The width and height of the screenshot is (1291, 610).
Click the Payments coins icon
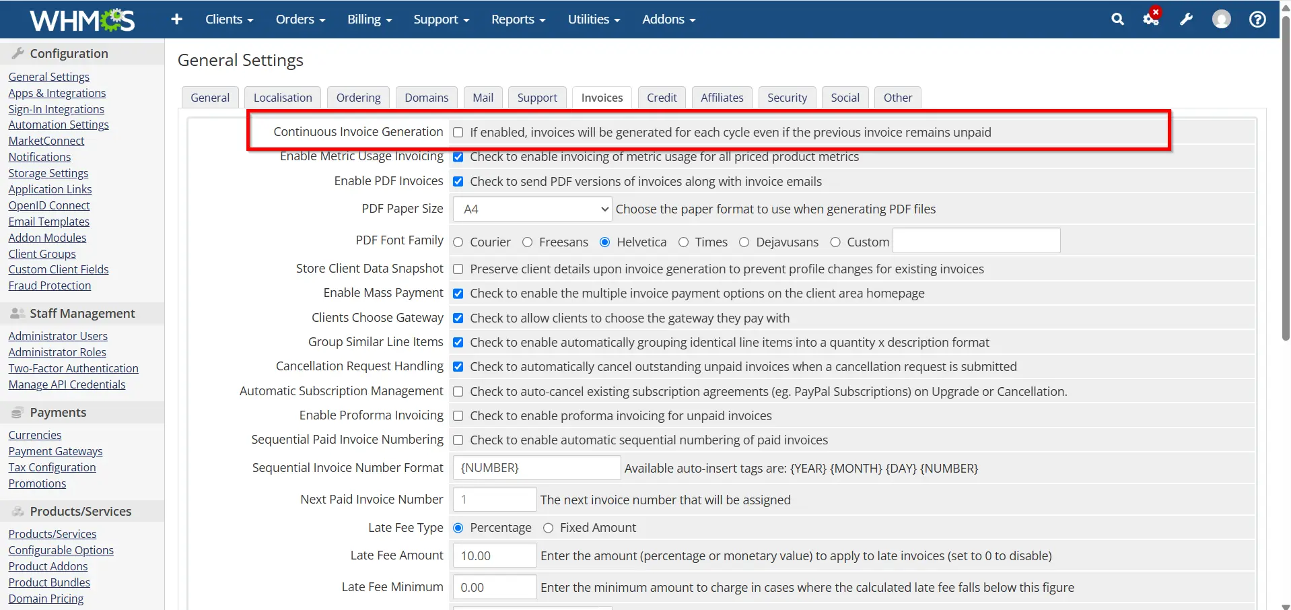pos(18,413)
